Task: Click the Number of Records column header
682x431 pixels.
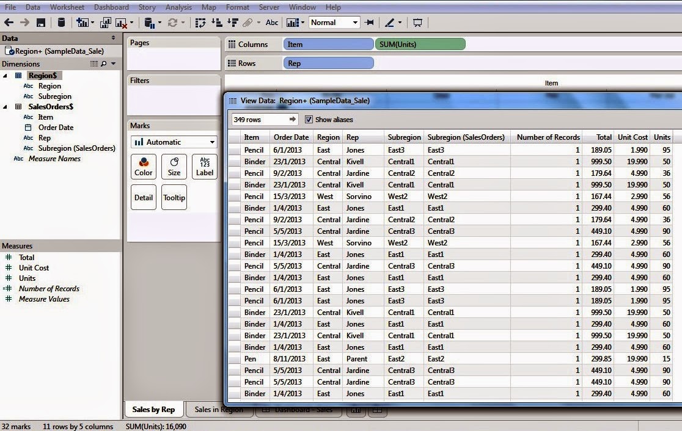Action: pyautogui.click(x=548, y=137)
